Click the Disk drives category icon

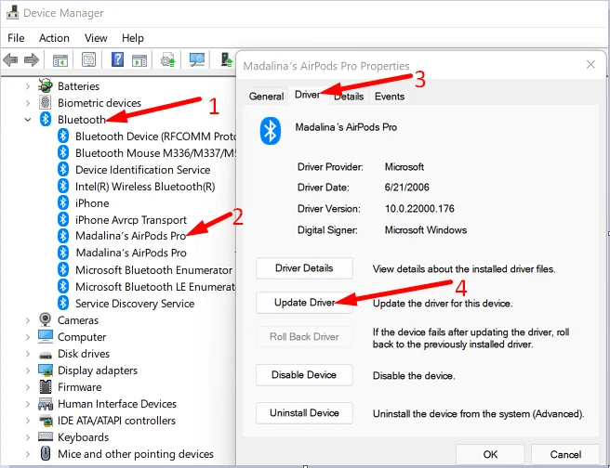(46, 354)
